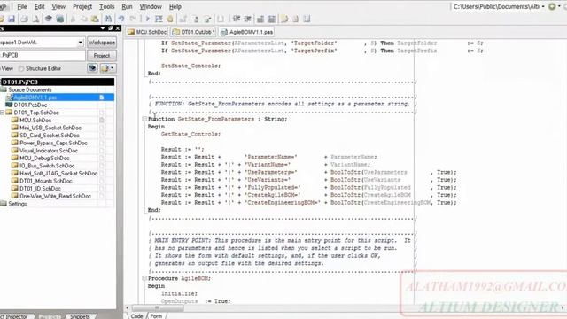Click the Run script play icon
The image size is (567, 319).
point(147,19)
